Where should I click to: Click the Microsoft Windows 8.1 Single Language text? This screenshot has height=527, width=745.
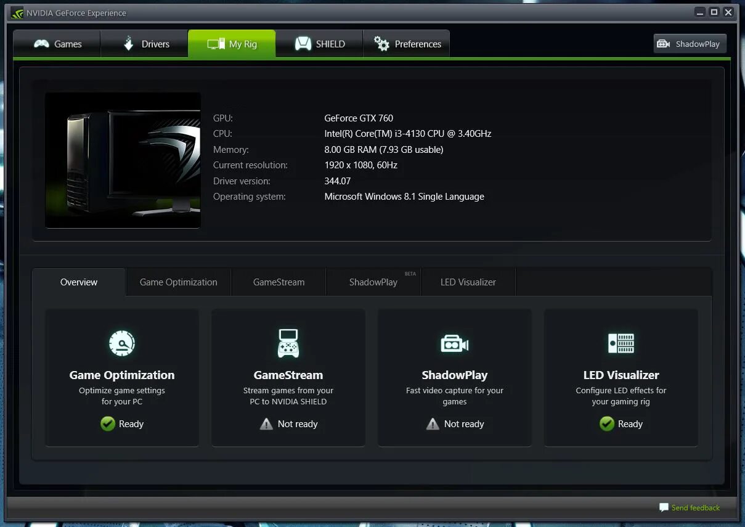click(x=404, y=197)
